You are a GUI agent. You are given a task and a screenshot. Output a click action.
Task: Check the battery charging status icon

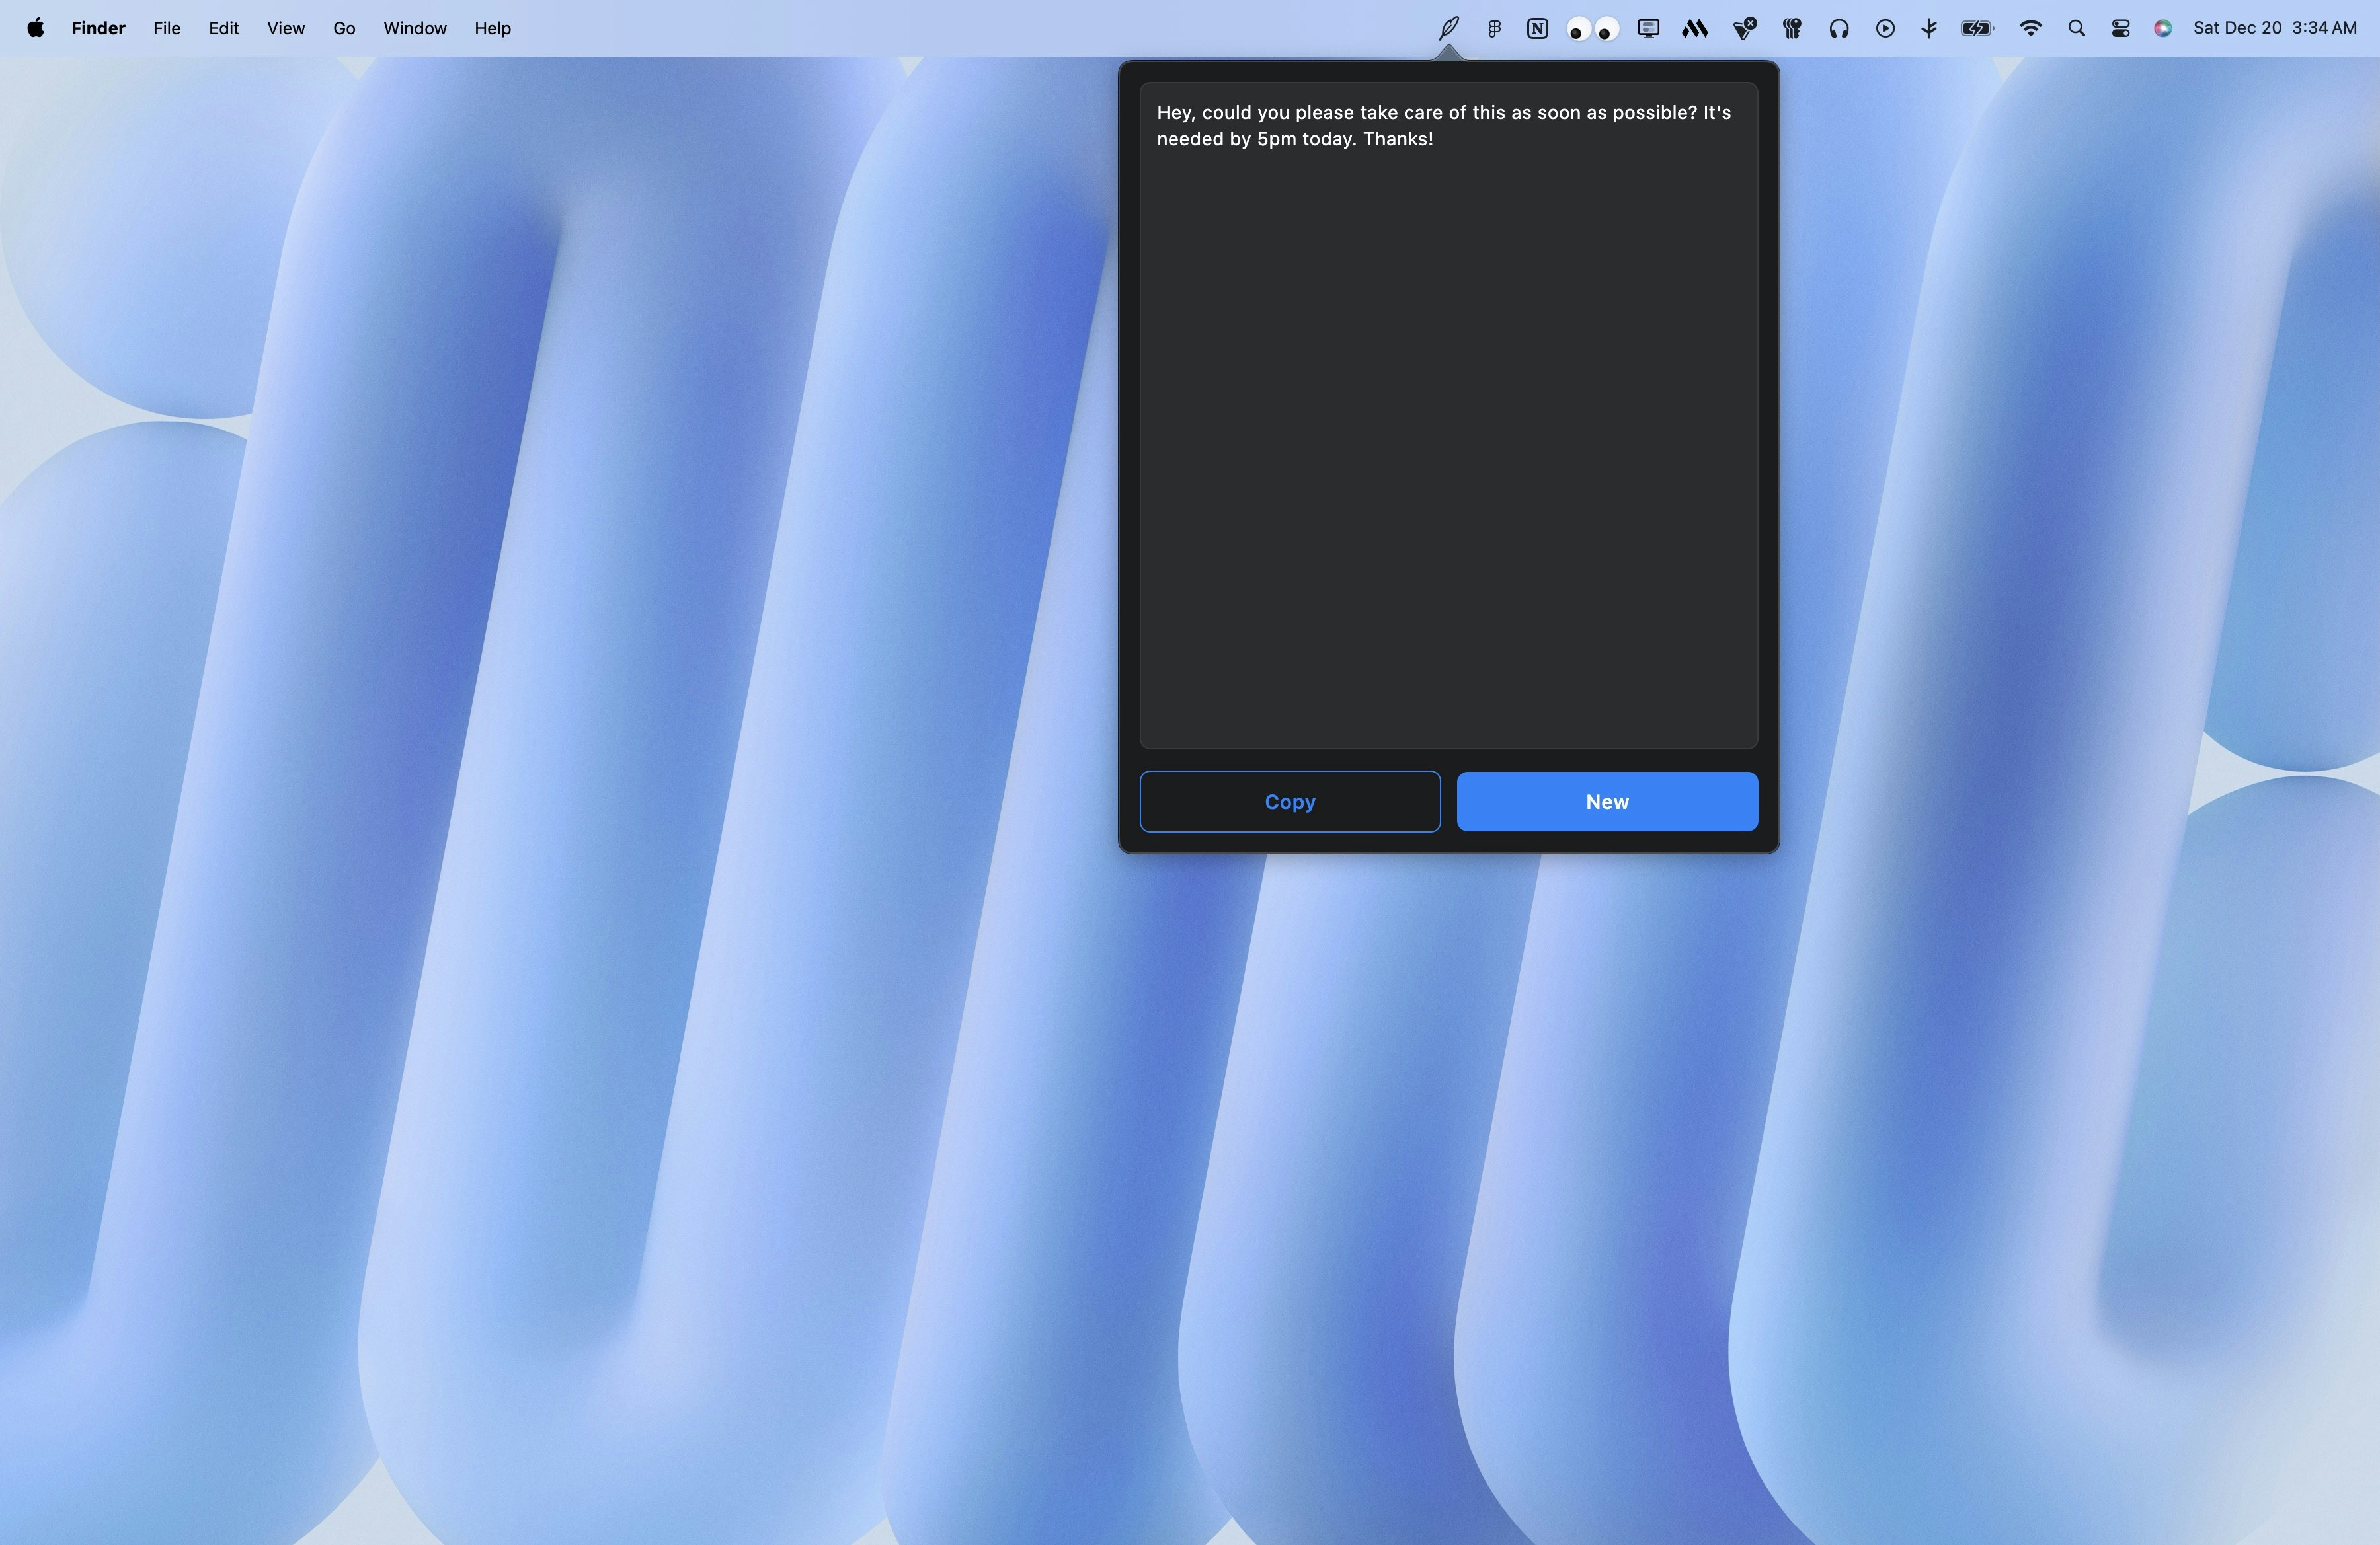point(1975,28)
